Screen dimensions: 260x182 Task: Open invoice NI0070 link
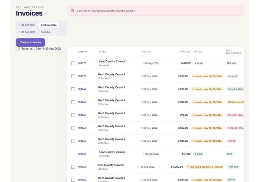pos(82,76)
